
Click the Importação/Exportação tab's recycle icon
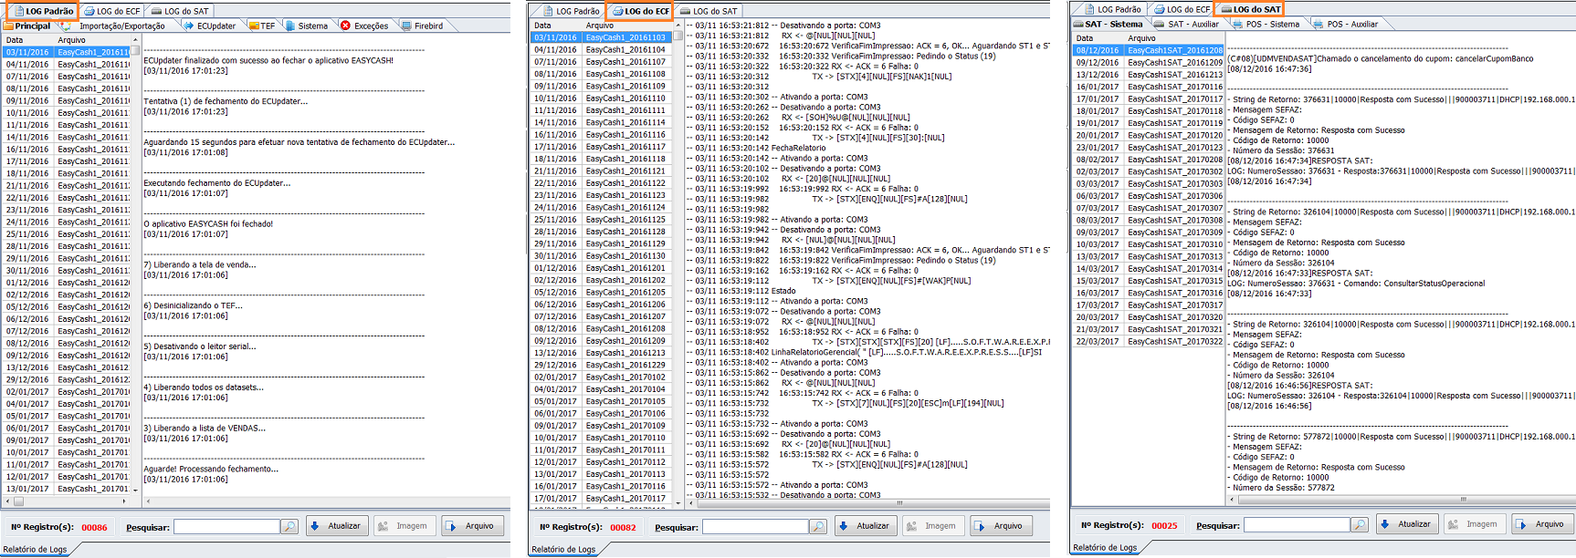pos(67,26)
